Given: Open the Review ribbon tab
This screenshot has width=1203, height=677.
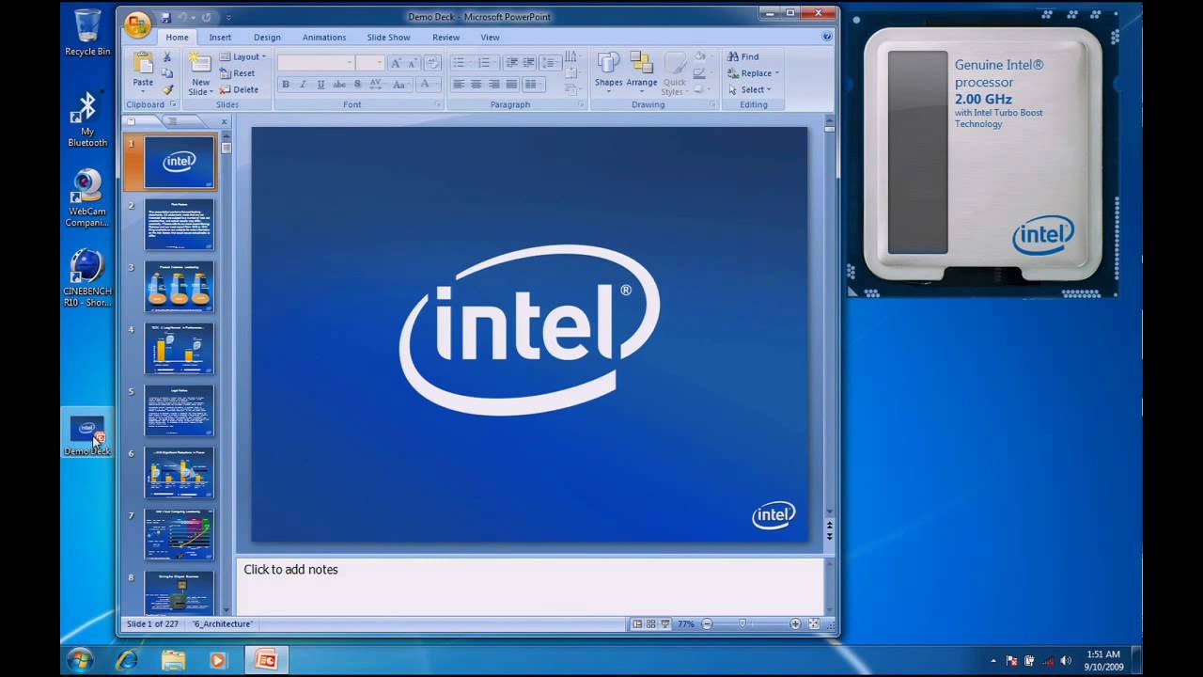Looking at the screenshot, I should [x=445, y=38].
